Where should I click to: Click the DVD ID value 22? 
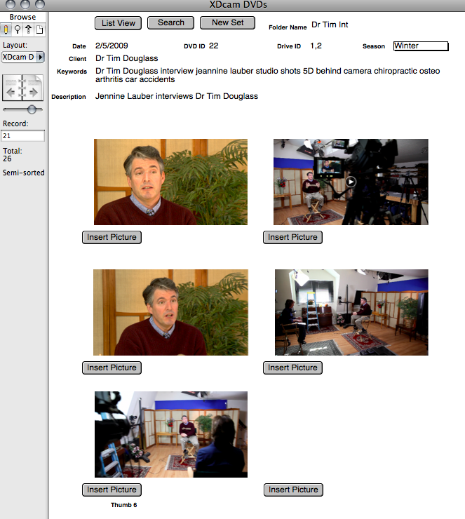tap(213, 46)
